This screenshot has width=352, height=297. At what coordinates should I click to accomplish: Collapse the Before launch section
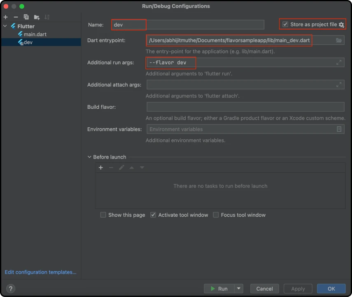89,157
